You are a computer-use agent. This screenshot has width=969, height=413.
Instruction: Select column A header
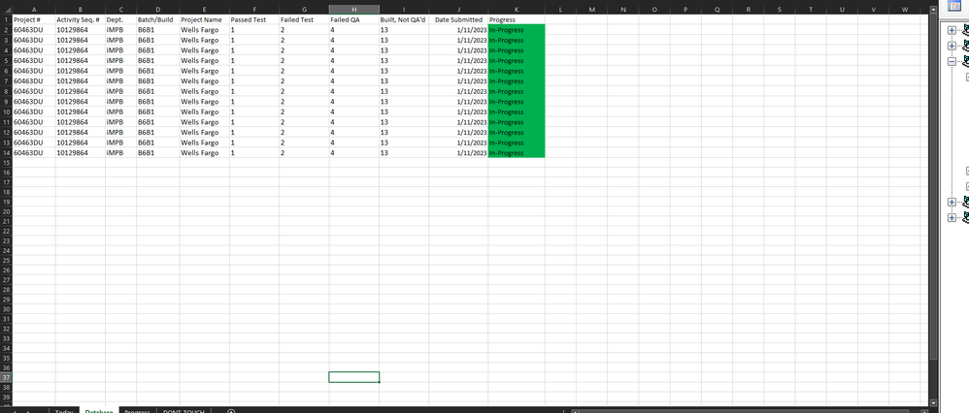(x=34, y=10)
